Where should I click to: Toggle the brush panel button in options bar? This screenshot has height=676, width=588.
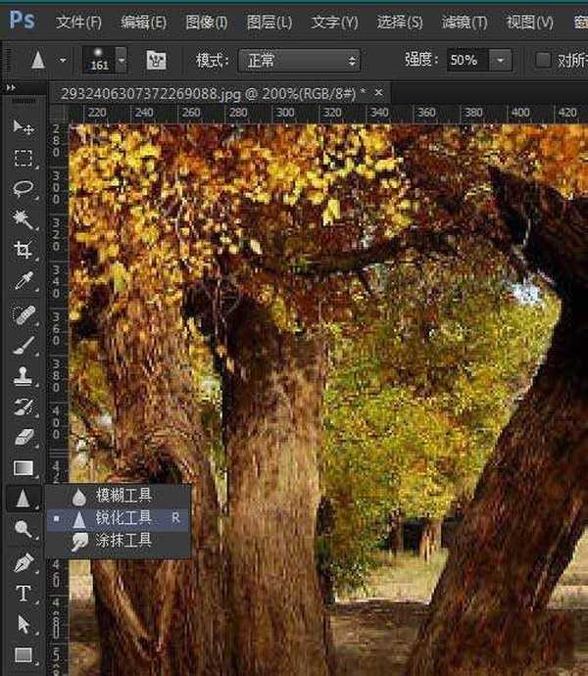155,61
